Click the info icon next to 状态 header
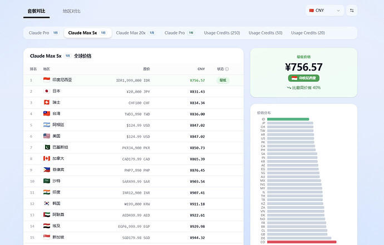The width and height of the screenshot is (384, 245). (227, 69)
